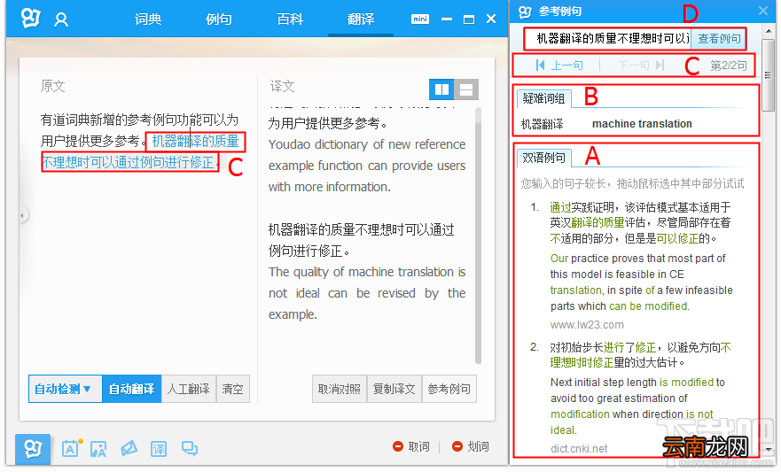
Task: Click the 查看例句 button
Action: pos(719,39)
